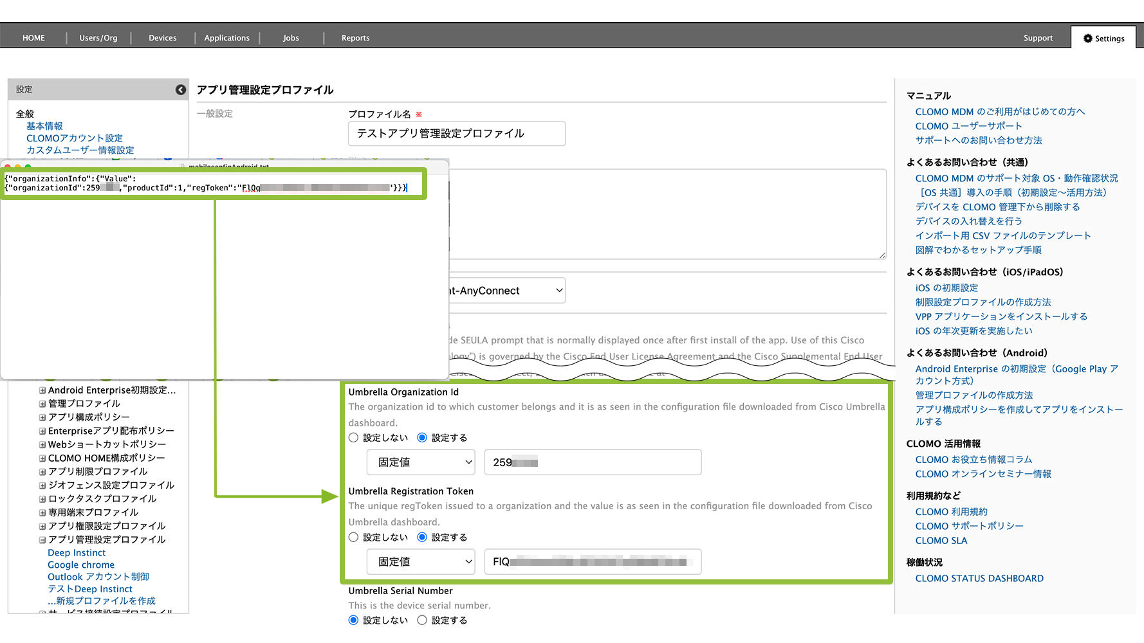
Task: Select 設定する for Umbrella Registration Token
Action: pyautogui.click(x=422, y=538)
